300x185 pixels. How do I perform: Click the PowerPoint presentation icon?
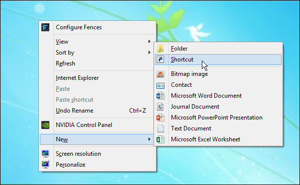click(160, 118)
